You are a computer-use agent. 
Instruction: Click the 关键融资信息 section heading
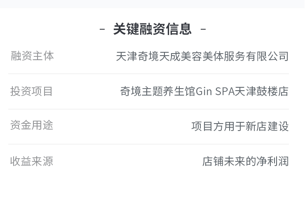(x=152, y=29)
